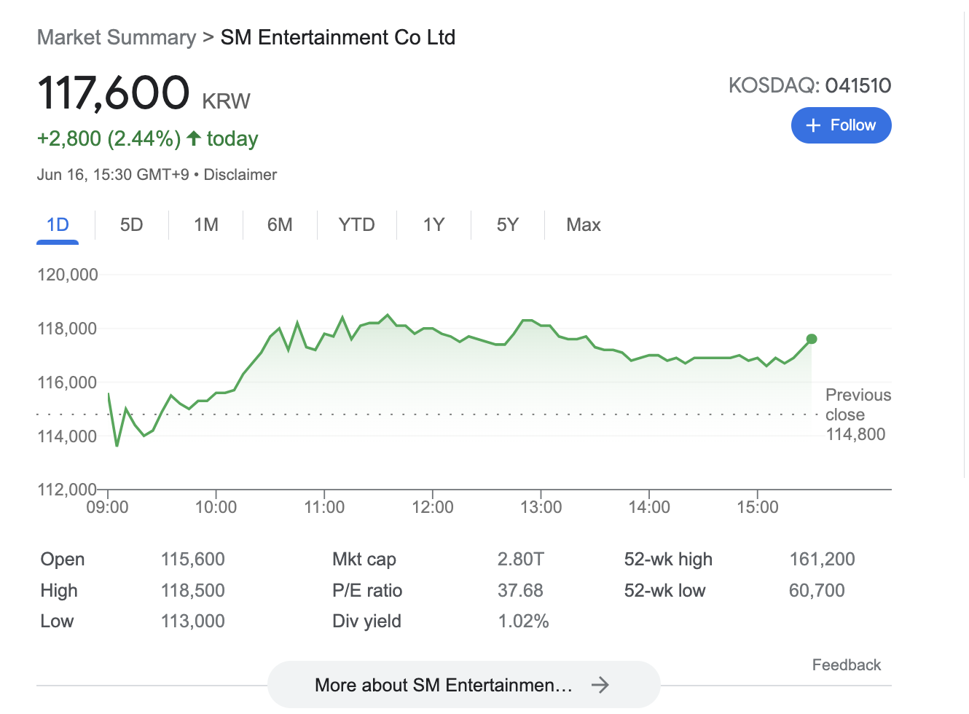This screenshot has width=969, height=714.
Task: Click the SM Entertainment Co Ltd title
Action: coord(338,37)
